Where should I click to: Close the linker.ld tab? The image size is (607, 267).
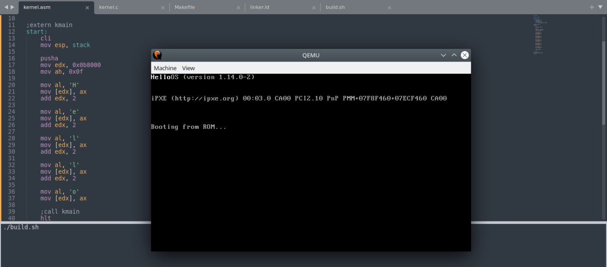[313, 8]
